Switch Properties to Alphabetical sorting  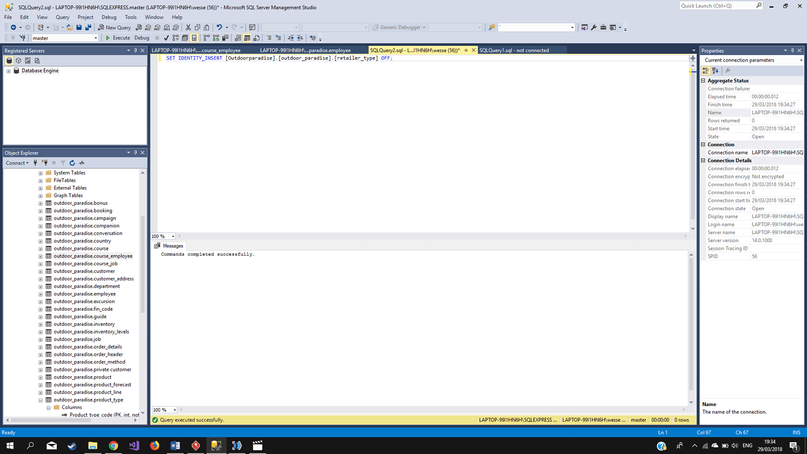[x=715, y=71]
